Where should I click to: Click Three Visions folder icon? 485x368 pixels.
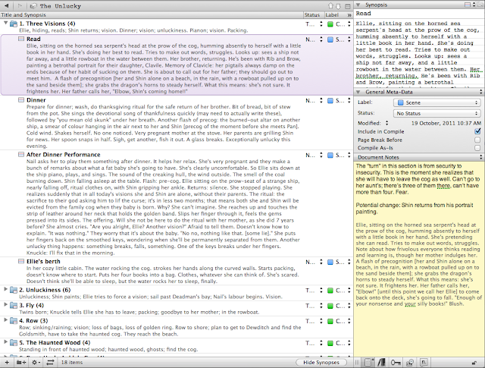point(14,24)
